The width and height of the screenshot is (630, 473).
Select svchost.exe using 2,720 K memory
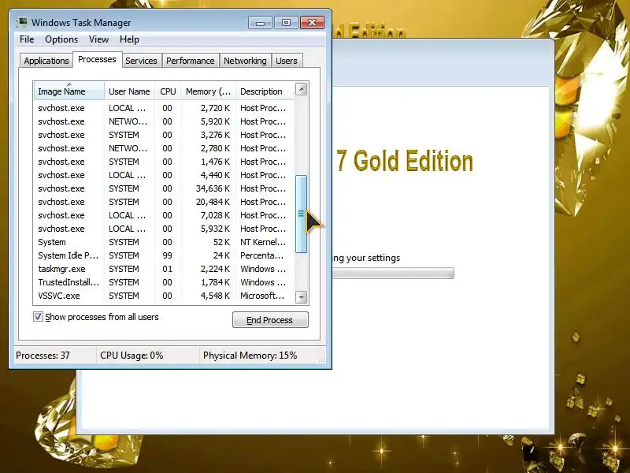point(165,108)
